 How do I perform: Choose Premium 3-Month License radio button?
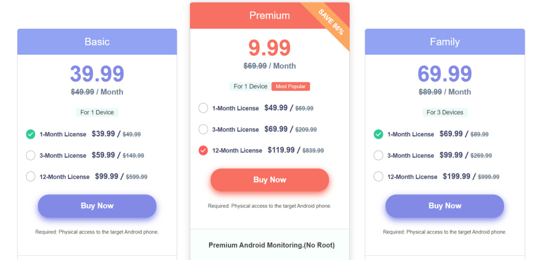click(203, 129)
